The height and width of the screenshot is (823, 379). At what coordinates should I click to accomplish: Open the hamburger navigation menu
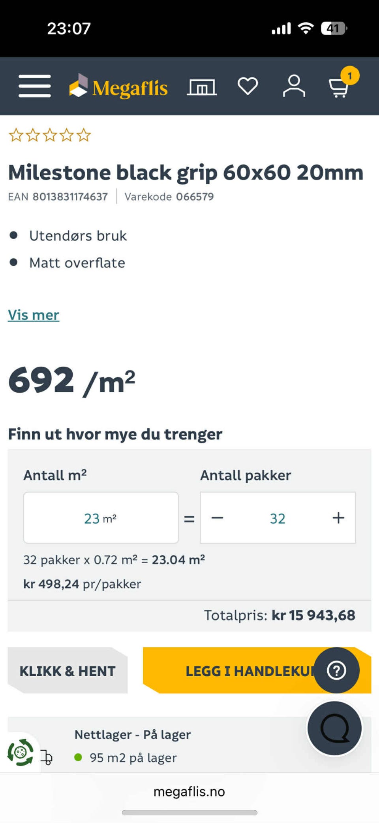tap(35, 86)
